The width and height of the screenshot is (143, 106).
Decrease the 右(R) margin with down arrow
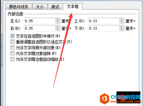[57, 30]
